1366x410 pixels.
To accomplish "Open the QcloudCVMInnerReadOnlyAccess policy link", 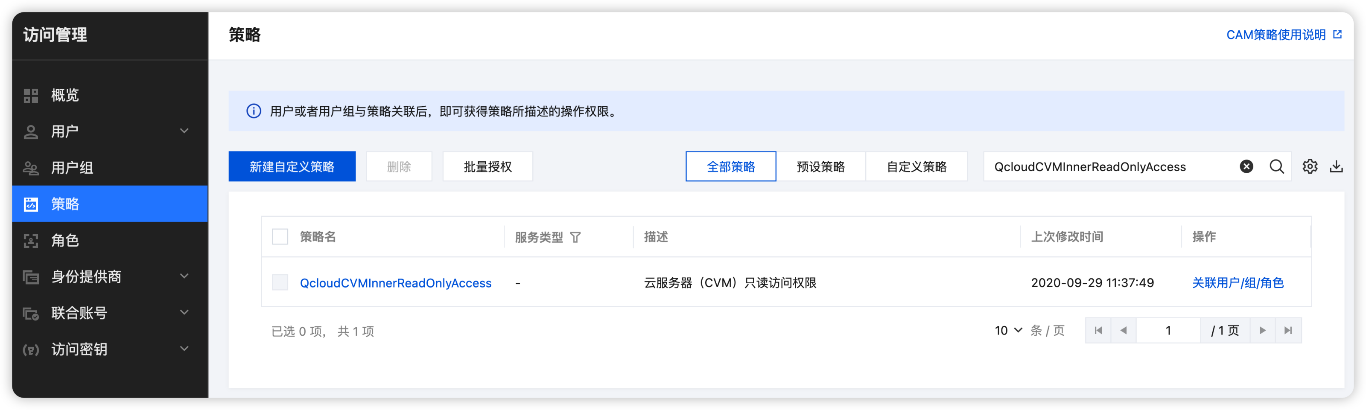I will click(x=396, y=283).
